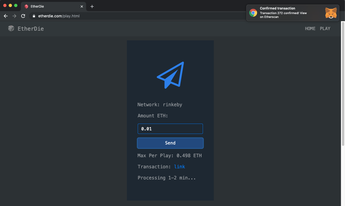
Task: Click the browser back arrow
Action: coord(6,16)
